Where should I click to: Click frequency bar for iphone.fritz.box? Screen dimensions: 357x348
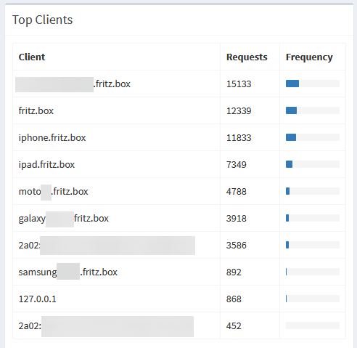313,137
